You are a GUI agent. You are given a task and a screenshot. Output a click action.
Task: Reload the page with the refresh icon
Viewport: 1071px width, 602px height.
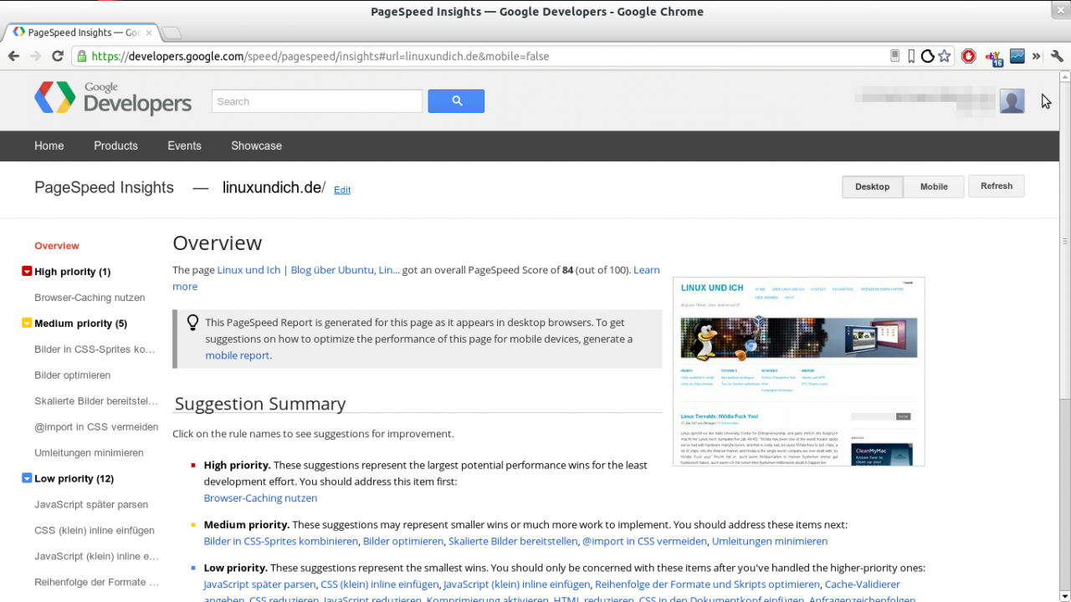click(x=58, y=56)
